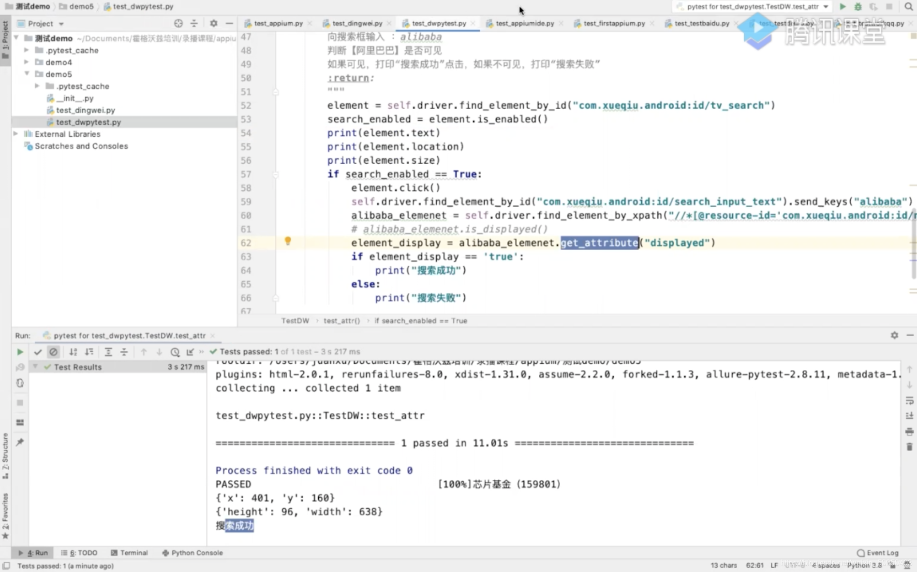The image size is (917, 572).
Task: Rerun failed tests icon in Run sidebar
Action: tap(20, 367)
